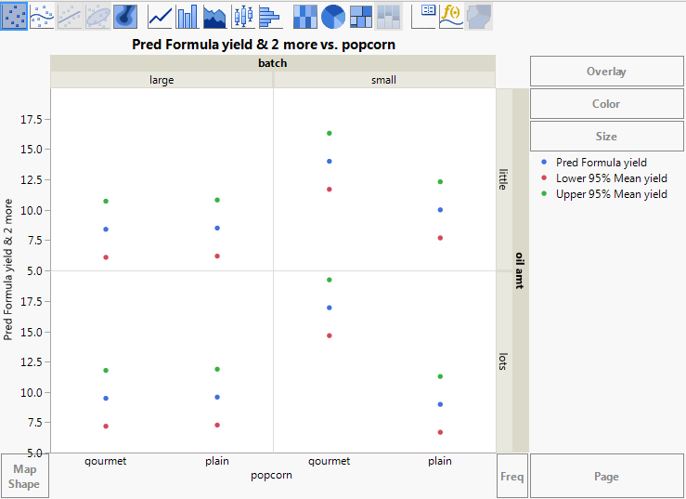
Task: Click the Size drop zone
Action: click(x=605, y=137)
